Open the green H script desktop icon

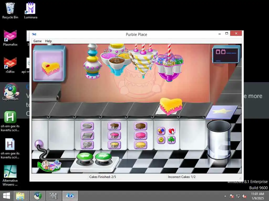(x=10, y=121)
